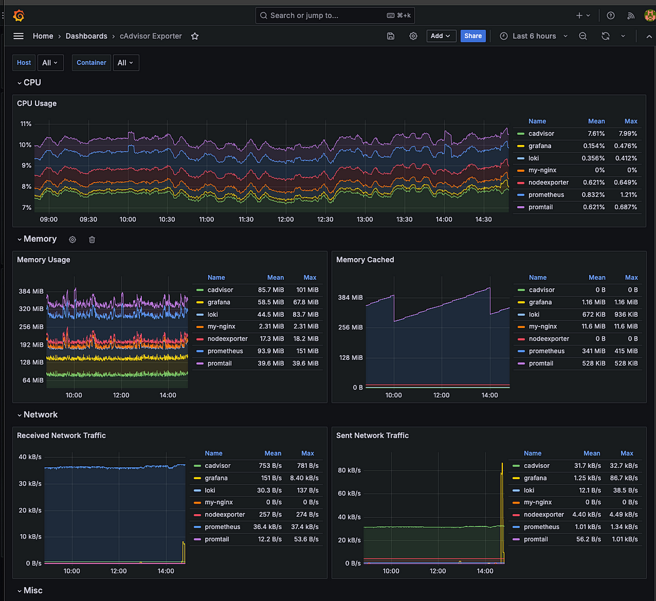The image size is (656, 601).
Task: Toggle cadvisor series in CPU Usage legend
Action: 541,134
